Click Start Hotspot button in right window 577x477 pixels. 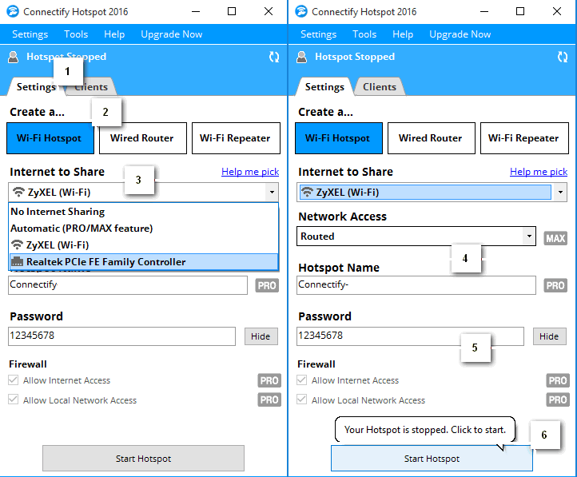432,459
